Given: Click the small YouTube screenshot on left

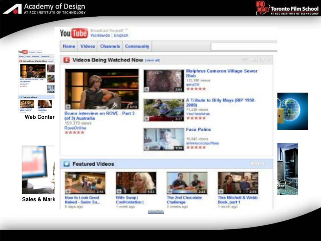Looking at the screenshot, I should pyautogui.click(x=36, y=81).
